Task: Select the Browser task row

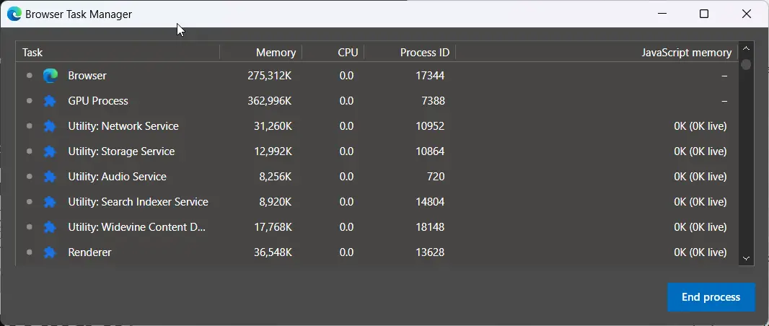Action: 377,76
